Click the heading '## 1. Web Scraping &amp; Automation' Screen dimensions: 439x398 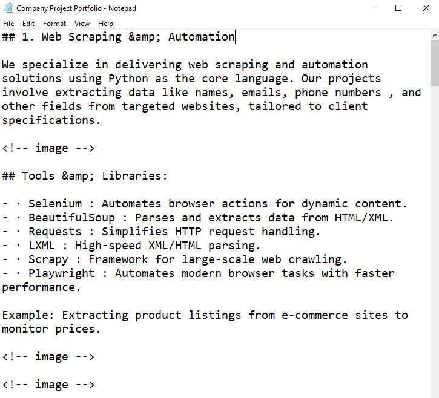point(118,37)
